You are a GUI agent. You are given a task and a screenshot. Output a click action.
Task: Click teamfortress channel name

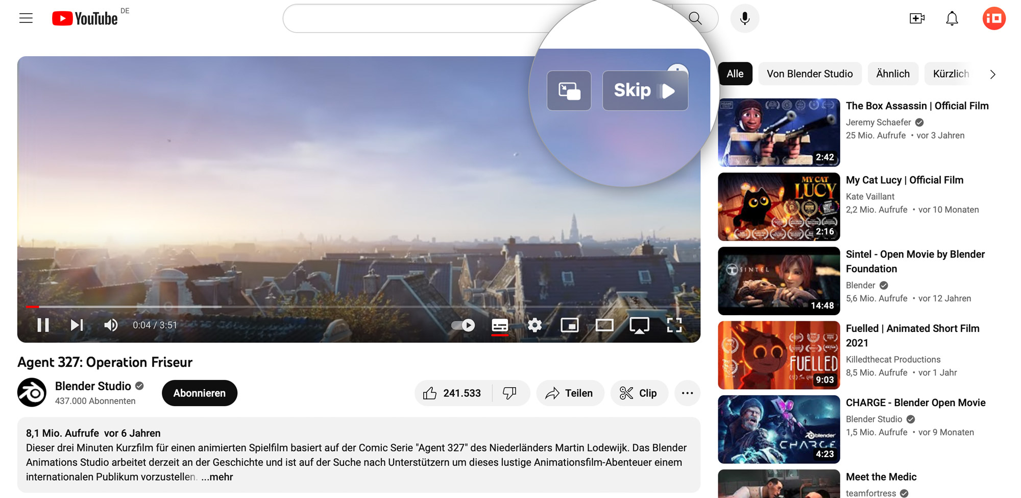tap(871, 493)
